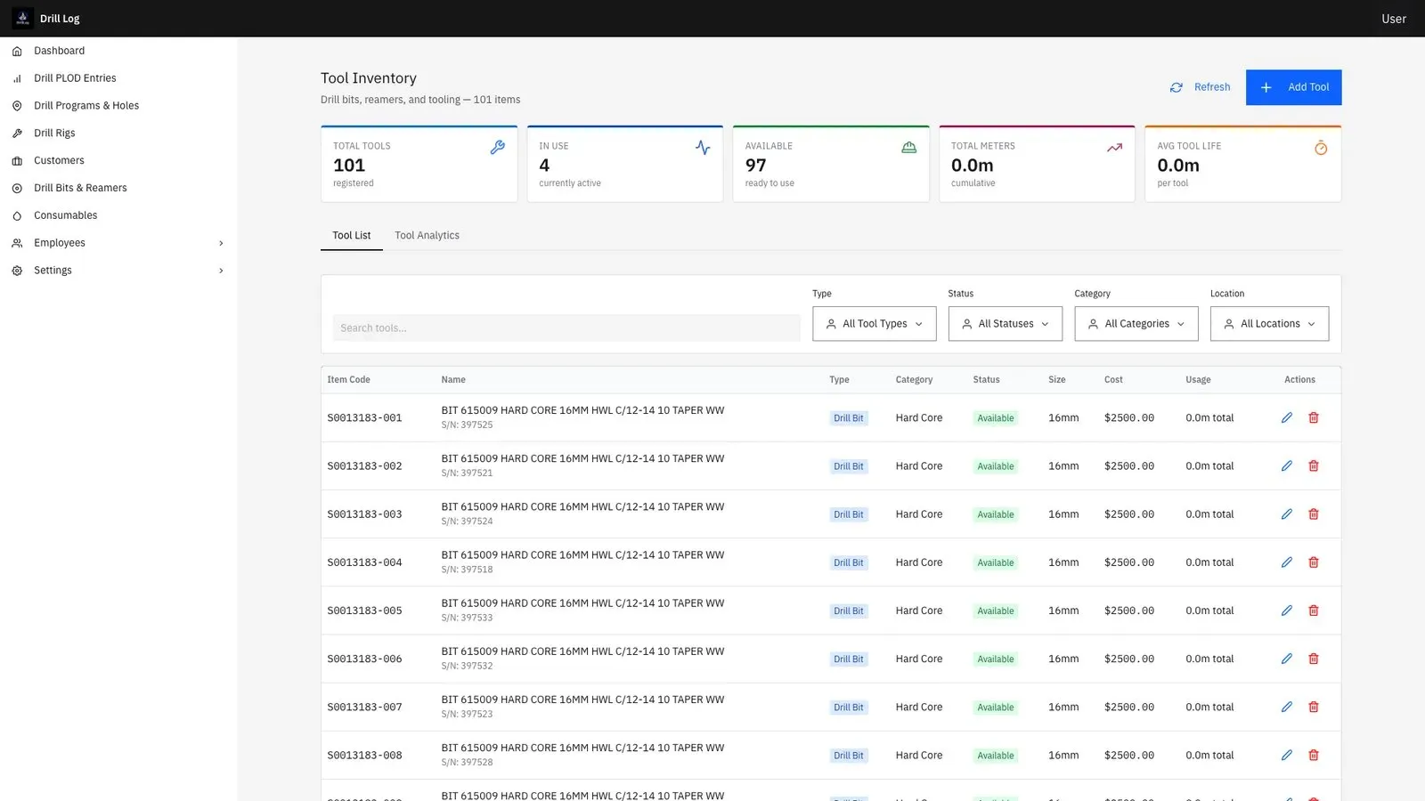Click the trending arrow icon on Total Meters card
The image size is (1425, 801).
click(x=1114, y=148)
